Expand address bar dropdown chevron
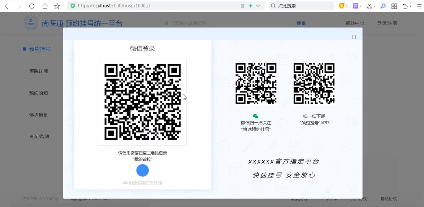The width and height of the screenshot is (424, 207). click(258, 6)
